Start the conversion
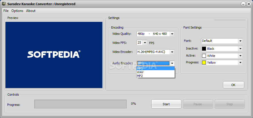 pos(166,104)
